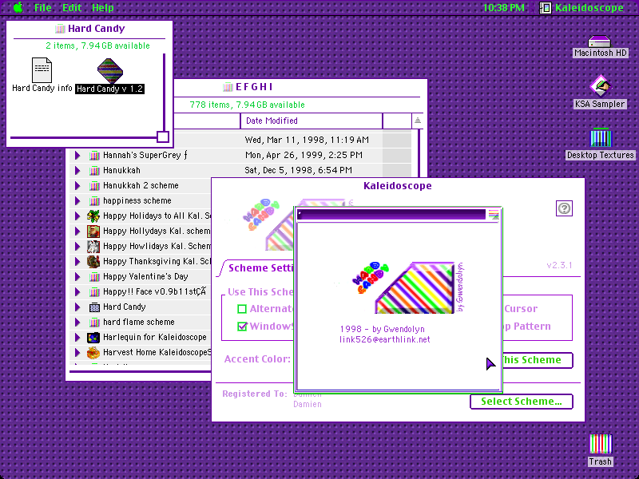Expand Harlequin for Kaleidoscope row

[77, 337]
